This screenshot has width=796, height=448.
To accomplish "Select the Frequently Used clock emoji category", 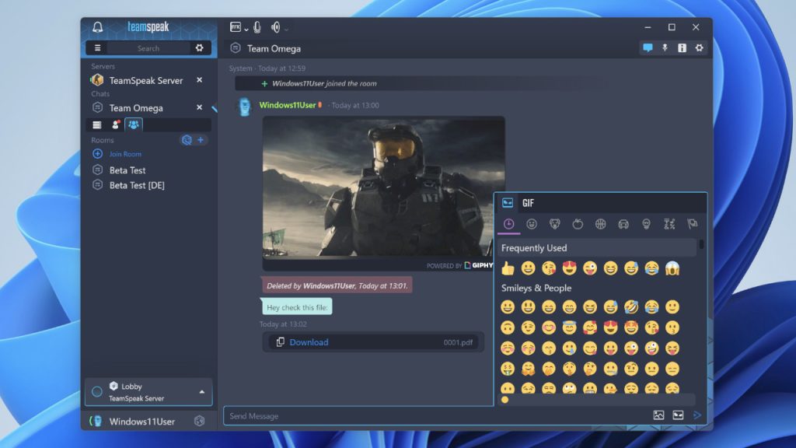I will 508,224.
